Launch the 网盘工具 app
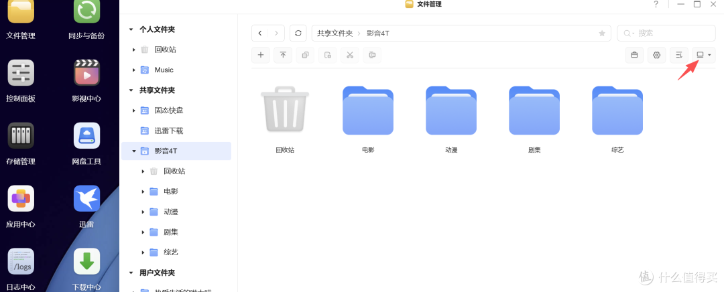Image resolution: width=724 pixels, height=292 pixels. click(x=86, y=136)
